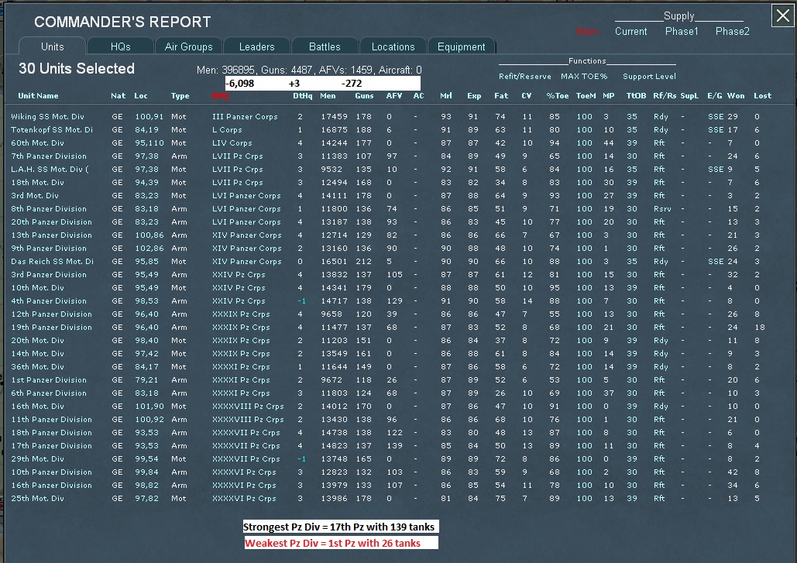Sort by Mrl column header
Screen dimensions: 797x563
point(446,95)
